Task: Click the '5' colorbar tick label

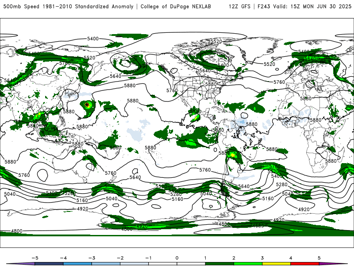Action: pyautogui.click(x=319, y=258)
